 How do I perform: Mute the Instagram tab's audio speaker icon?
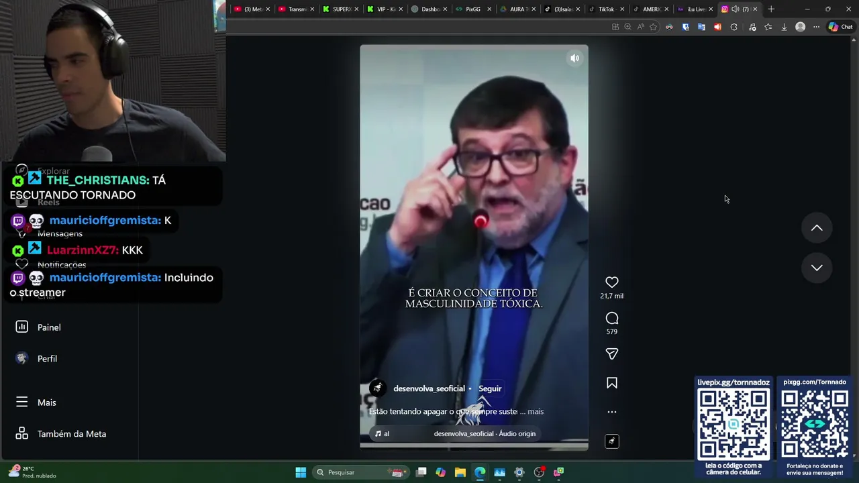(x=736, y=9)
